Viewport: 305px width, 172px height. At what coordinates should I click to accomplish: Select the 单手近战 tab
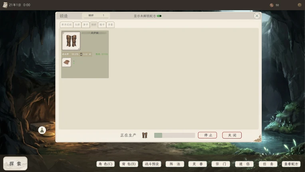click(x=67, y=24)
